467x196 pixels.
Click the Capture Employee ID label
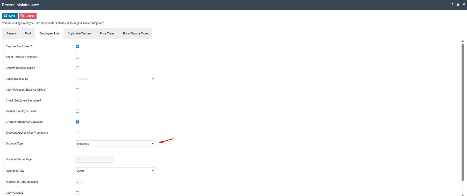click(x=19, y=46)
